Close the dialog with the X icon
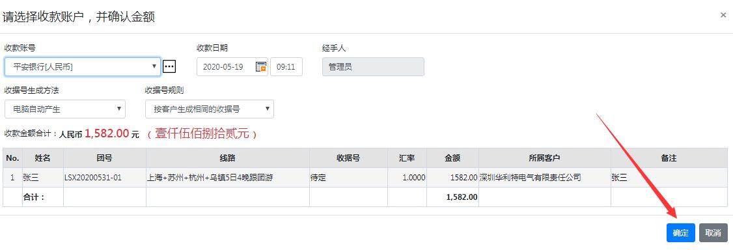This screenshot has height=250, width=733. click(x=723, y=16)
